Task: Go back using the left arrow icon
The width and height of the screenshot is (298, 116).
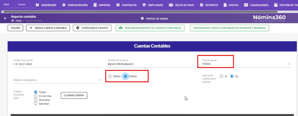Action: point(5,18)
